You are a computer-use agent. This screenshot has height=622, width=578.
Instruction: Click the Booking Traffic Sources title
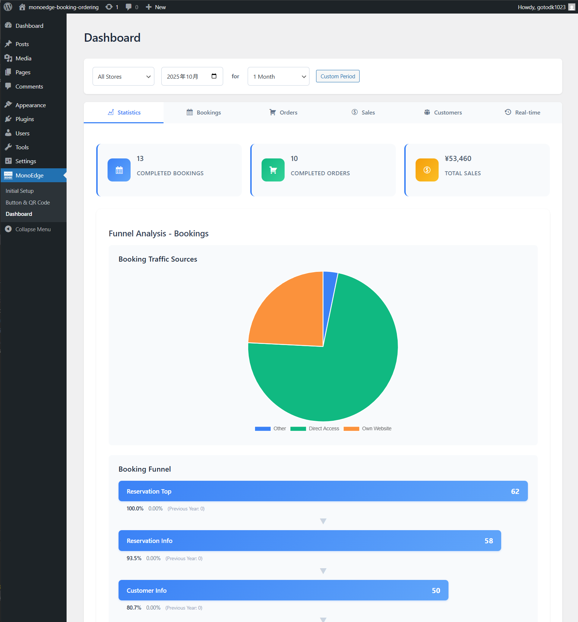pyautogui.click(x=158, y=259)
